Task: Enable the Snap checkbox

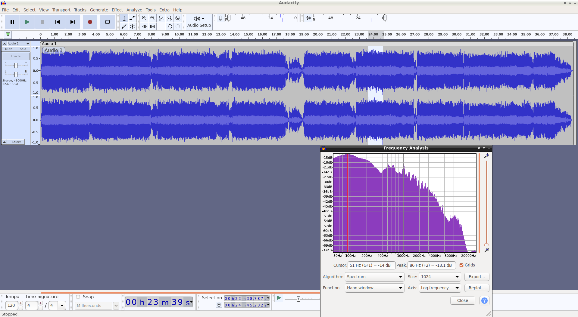Action: pos(78,297)
